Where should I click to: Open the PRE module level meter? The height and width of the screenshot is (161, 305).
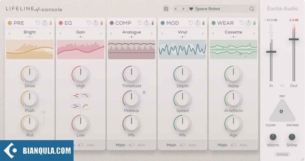tap(51, 23)
